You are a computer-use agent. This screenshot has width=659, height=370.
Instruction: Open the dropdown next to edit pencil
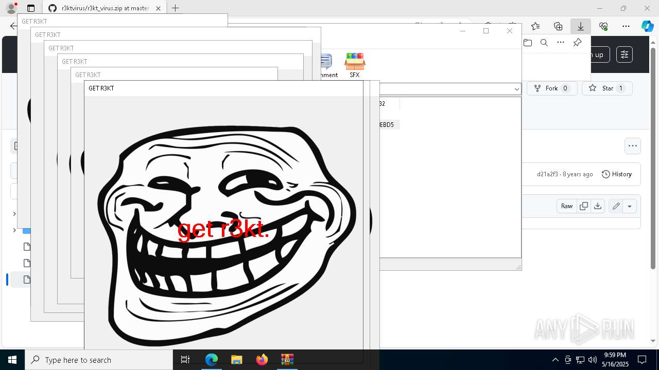point(630,206)
